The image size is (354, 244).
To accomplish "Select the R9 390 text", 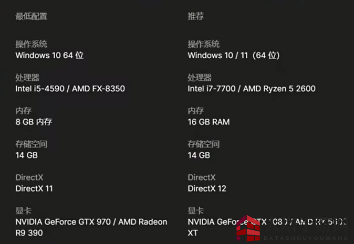I will [29, 233].
